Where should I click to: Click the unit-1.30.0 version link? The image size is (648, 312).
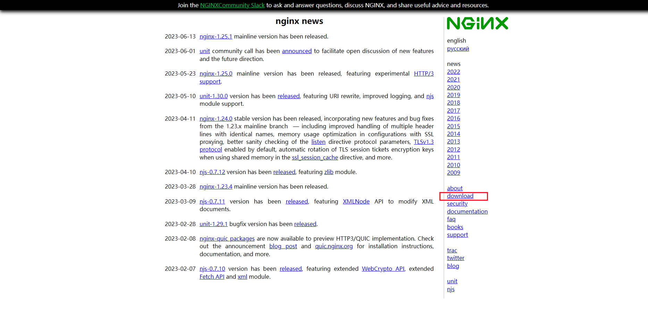coord(213,96)
